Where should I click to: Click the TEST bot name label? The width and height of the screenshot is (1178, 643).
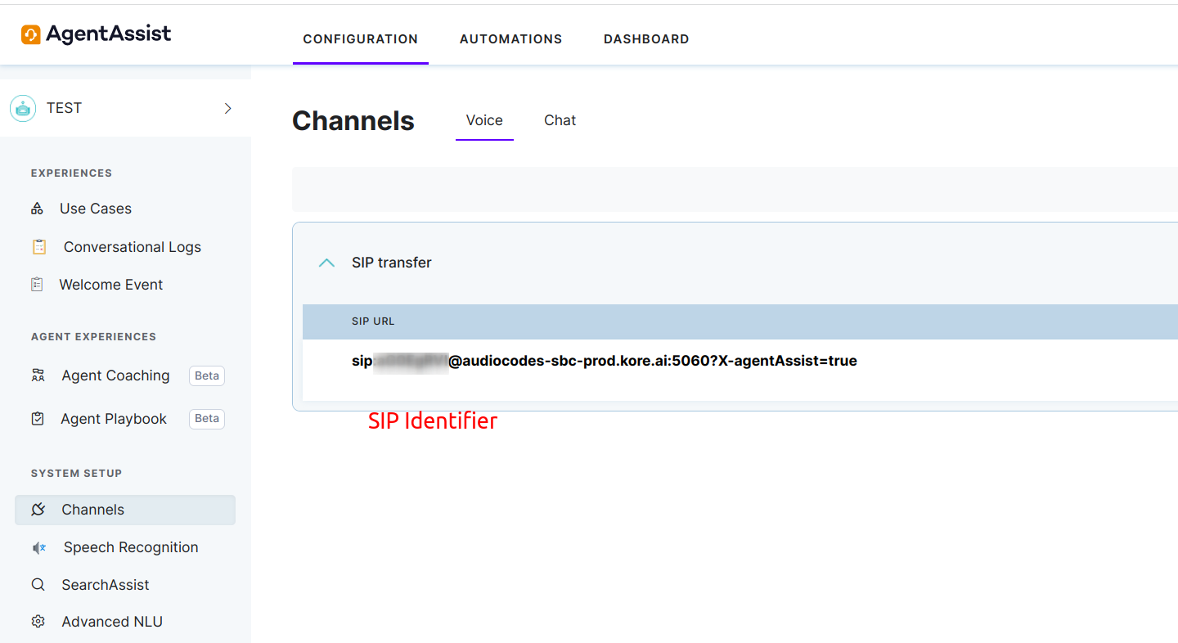tap(64, 108)
